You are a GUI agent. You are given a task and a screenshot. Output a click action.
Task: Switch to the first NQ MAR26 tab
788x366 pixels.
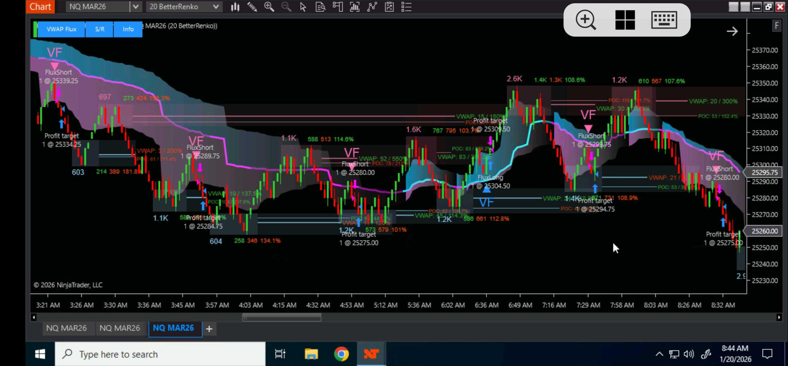tap(66, 328)
